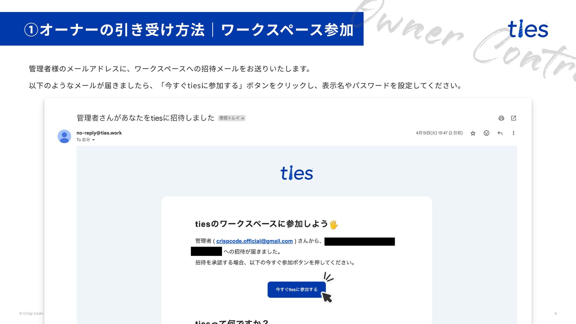Viewport: 576px width, 324px height.
Task: Open the crispcode.official@gmail.com link
Action: [254, 241]
